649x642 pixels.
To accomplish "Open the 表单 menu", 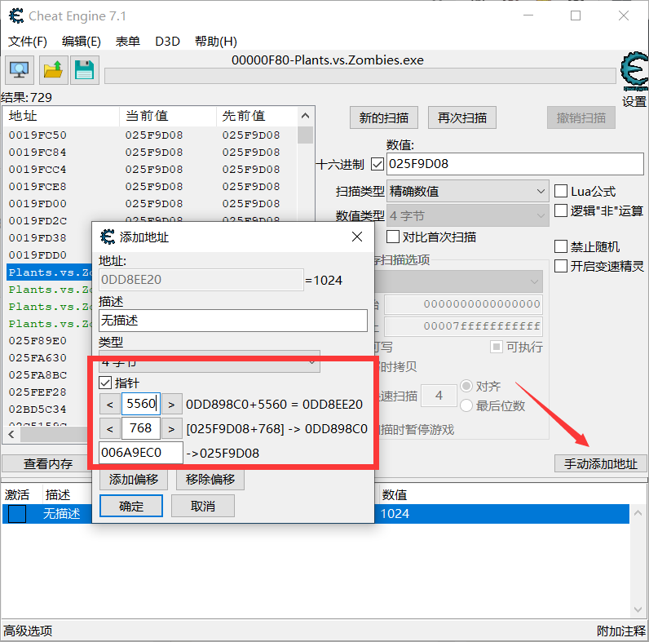I will pos(127,42).
